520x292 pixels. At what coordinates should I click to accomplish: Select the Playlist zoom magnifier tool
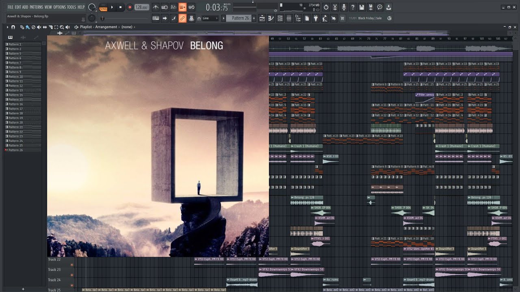tap(62, 27)
